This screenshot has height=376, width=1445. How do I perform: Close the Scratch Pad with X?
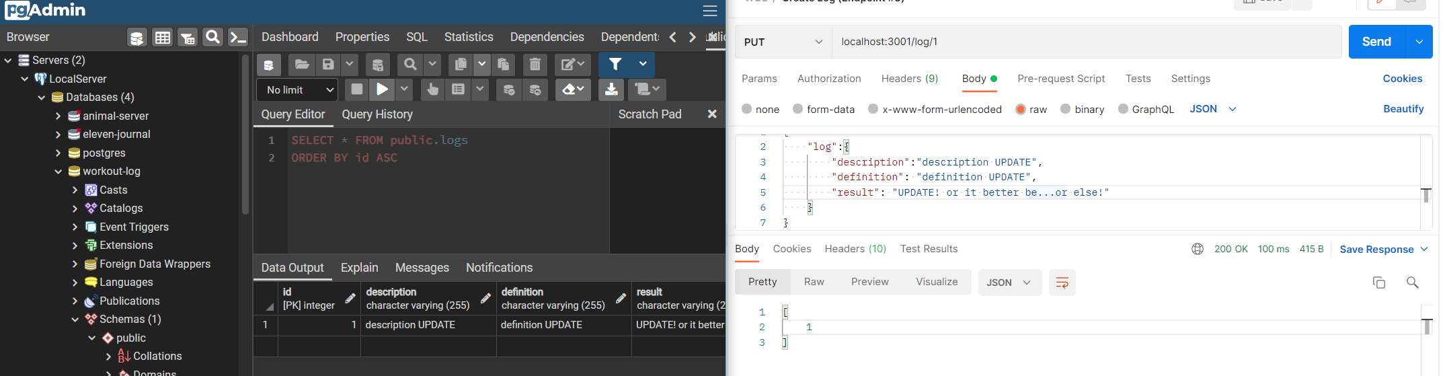[712, 114]
